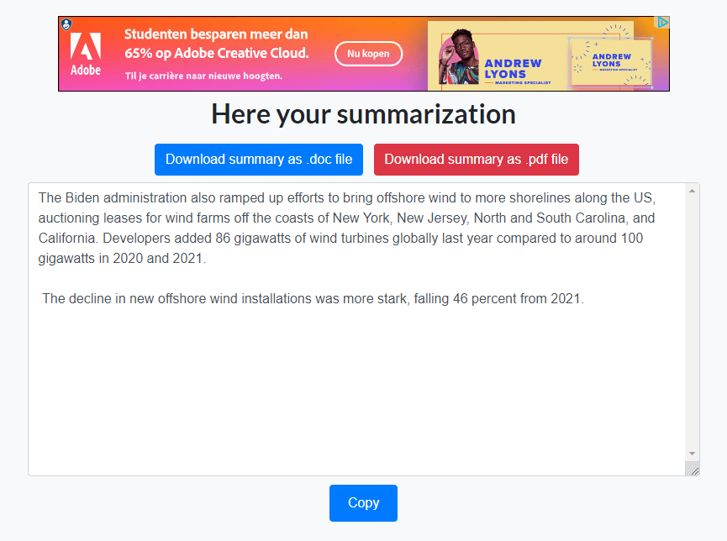Click the sentence about offshore wind decline
The image size is (727, 541).
click(313, 298)
